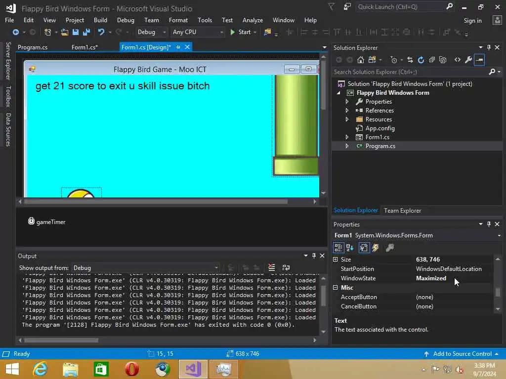Switch to the Program.cs tab
The image size is (506, 379).
(x=33, y=47)
